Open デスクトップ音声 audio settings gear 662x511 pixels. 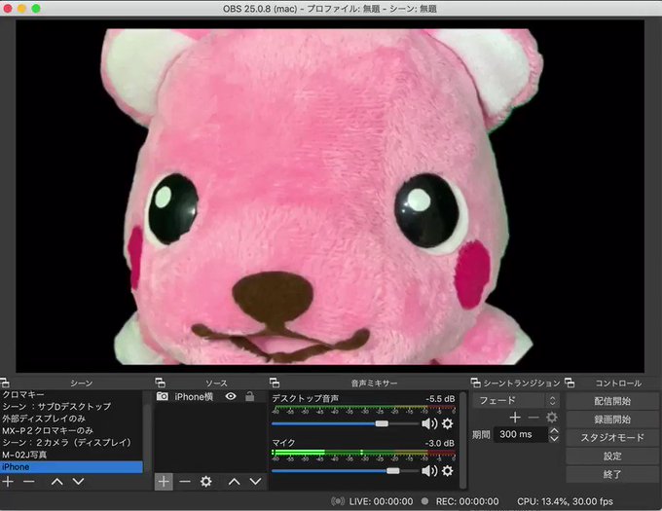(448, 423)
